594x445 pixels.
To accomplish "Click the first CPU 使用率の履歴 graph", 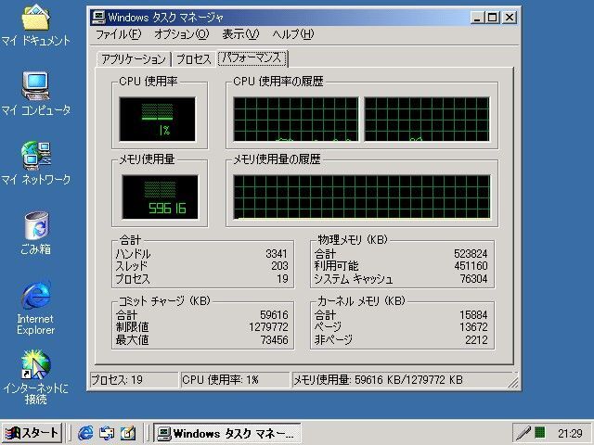I will 295,120.
